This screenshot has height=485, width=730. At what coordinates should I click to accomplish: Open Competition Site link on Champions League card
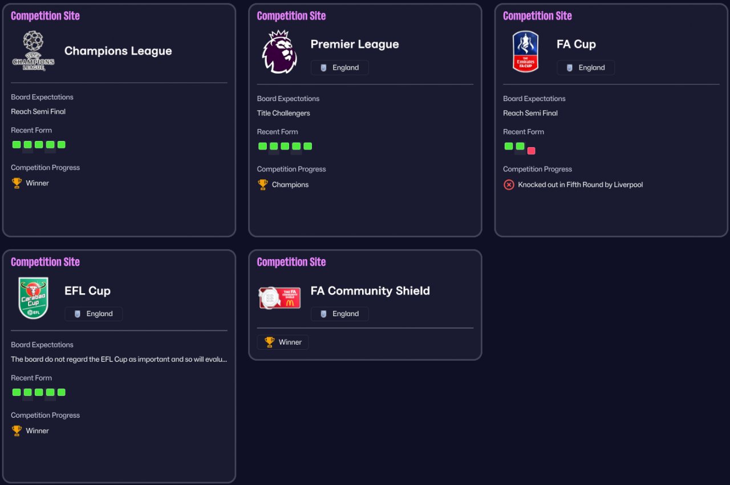coord(45,16)
